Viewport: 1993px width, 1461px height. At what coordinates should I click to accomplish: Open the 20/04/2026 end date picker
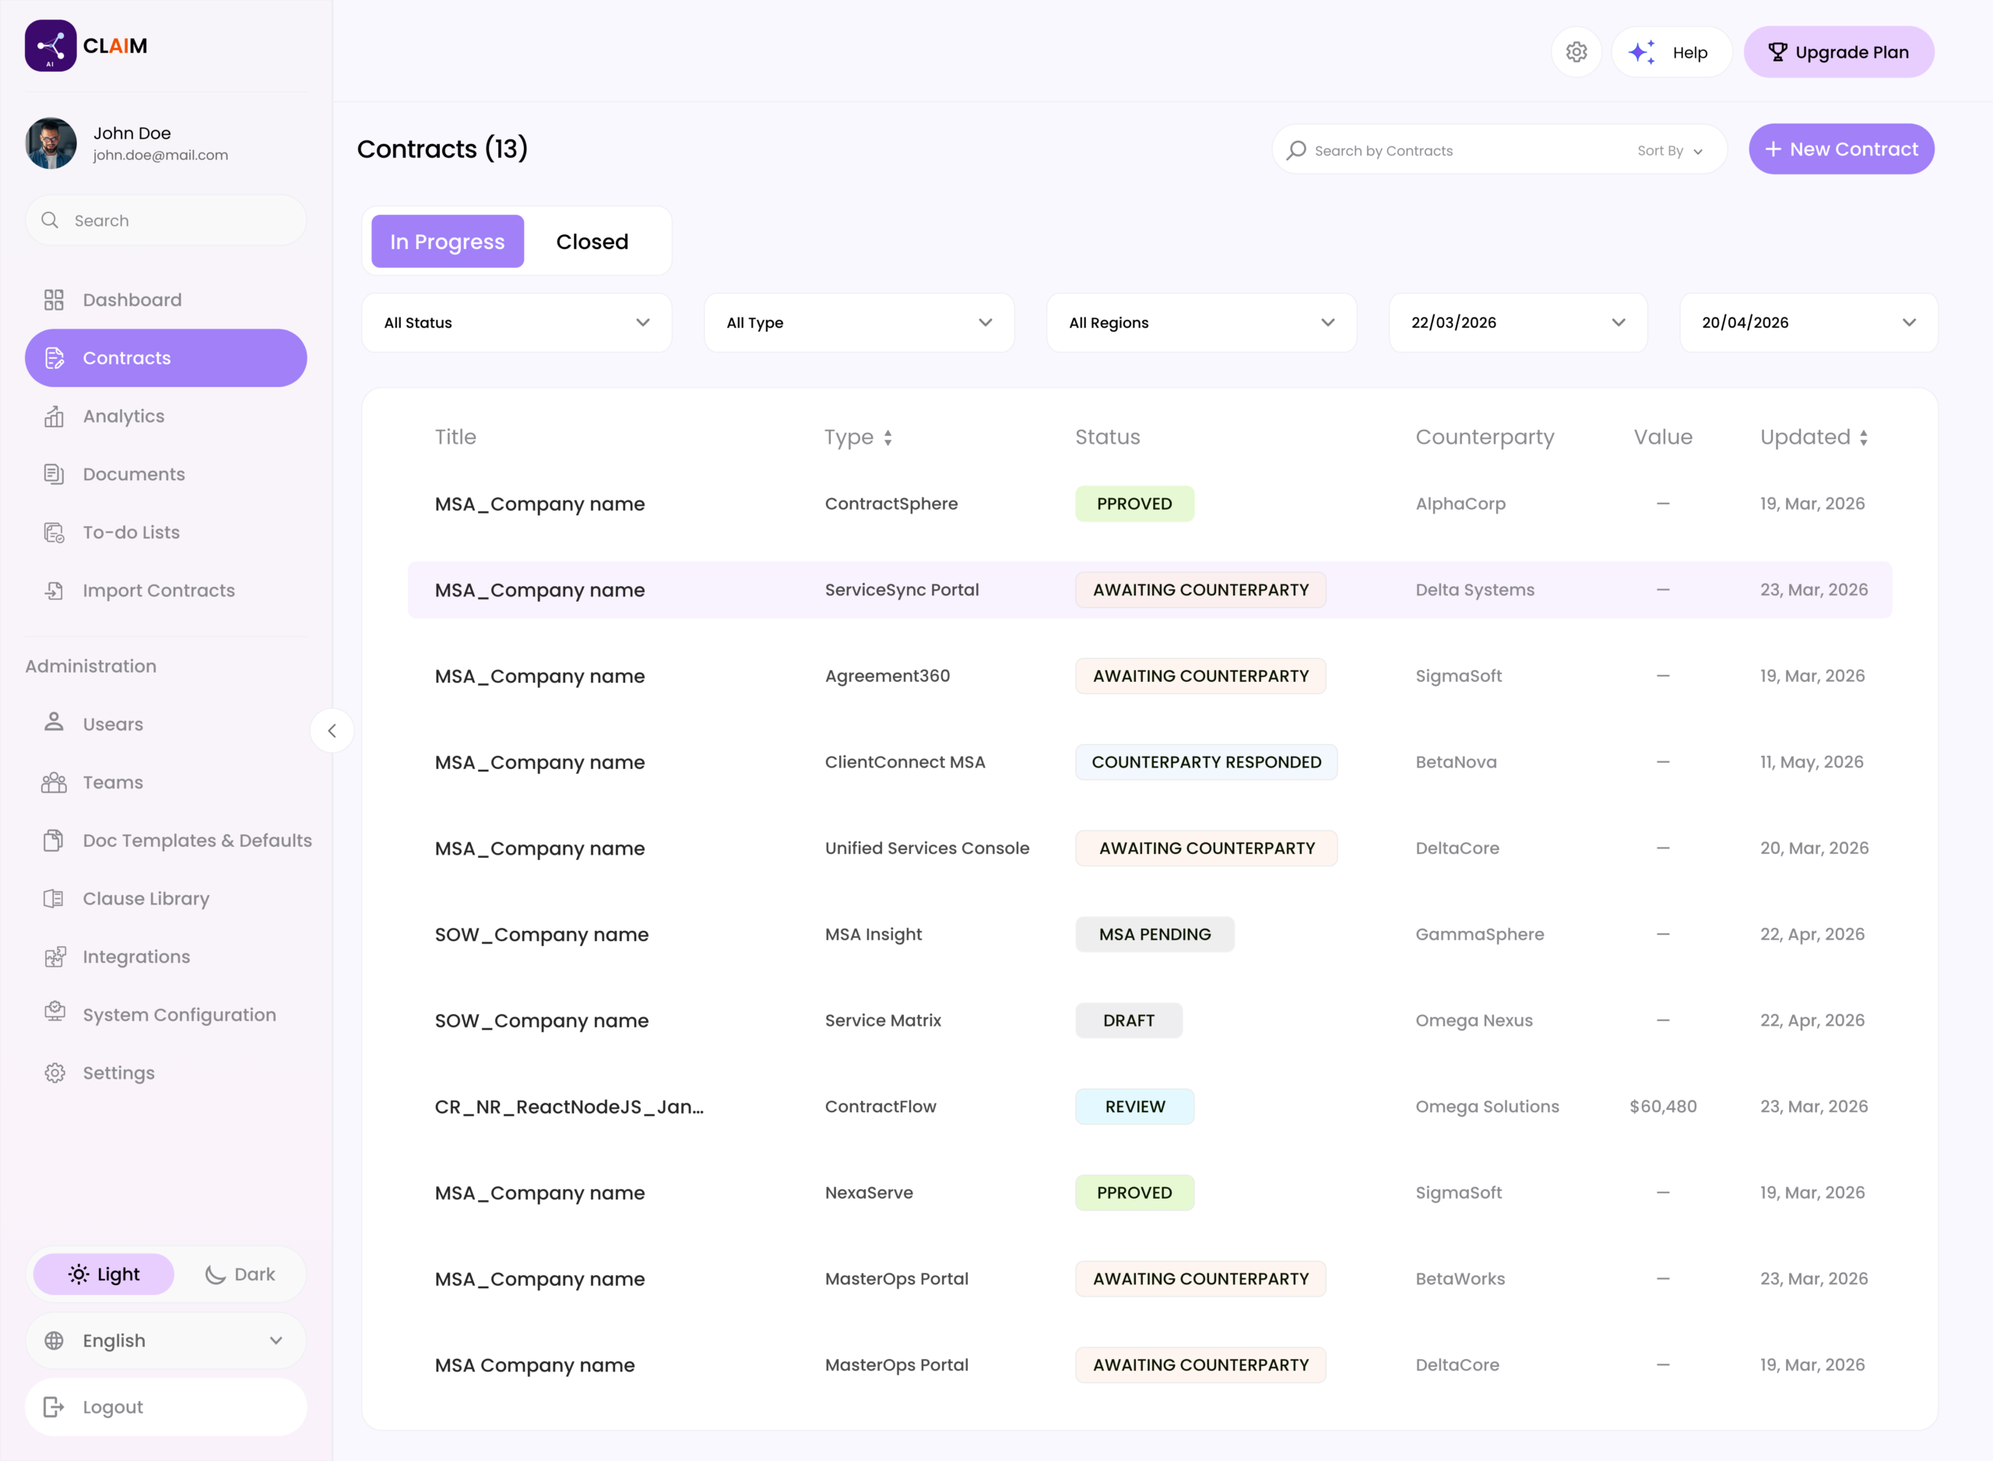[x=1808, y=323]
